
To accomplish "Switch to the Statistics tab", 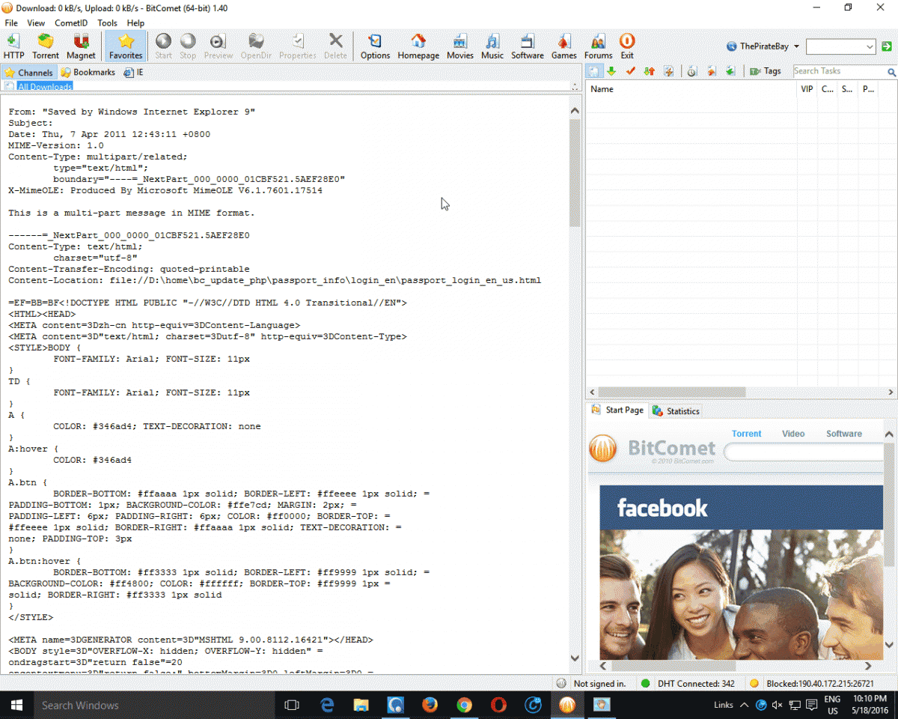I will pyautogui.click(x=676, y=411).
